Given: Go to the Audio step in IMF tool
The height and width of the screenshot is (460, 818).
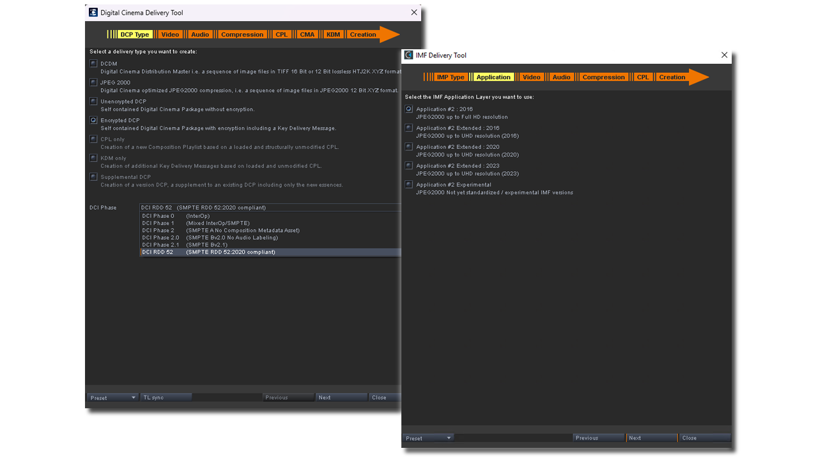Looking at the screenshot, I should pyautogui.click(x=562, y=77).
